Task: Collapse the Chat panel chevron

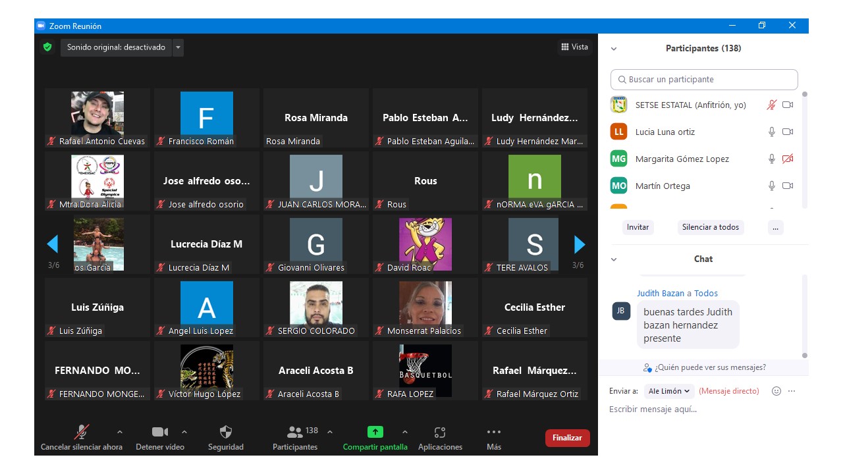Action: coord(614,259)
